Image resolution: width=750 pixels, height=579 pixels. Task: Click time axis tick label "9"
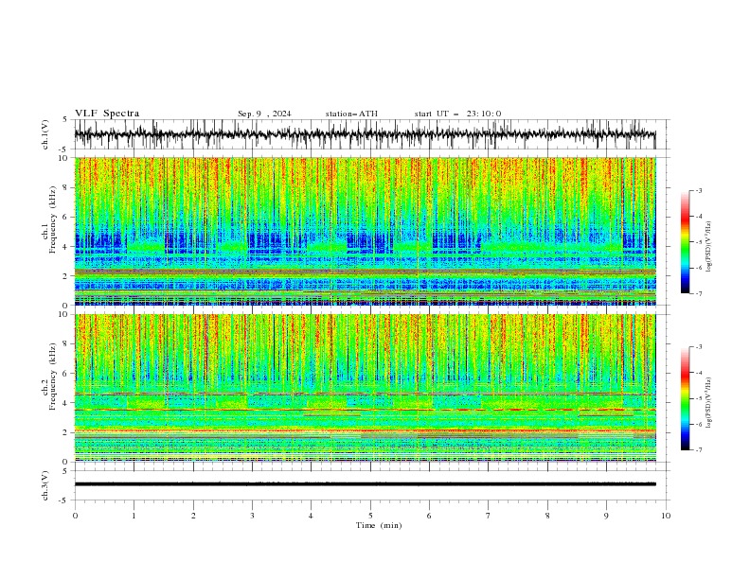[606, 516]
